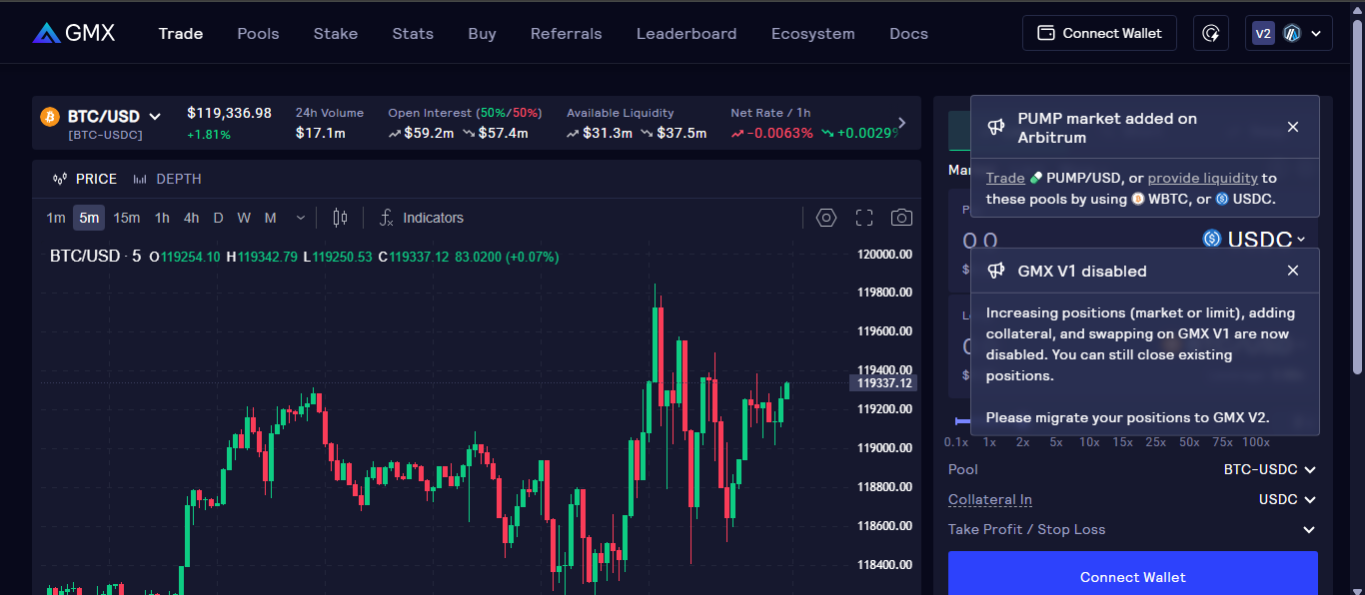This screenshot has height=595, width=1365.
Task: Expand the Pool BTC-USDC dropdown
Action: click(x=1270, y=469)
